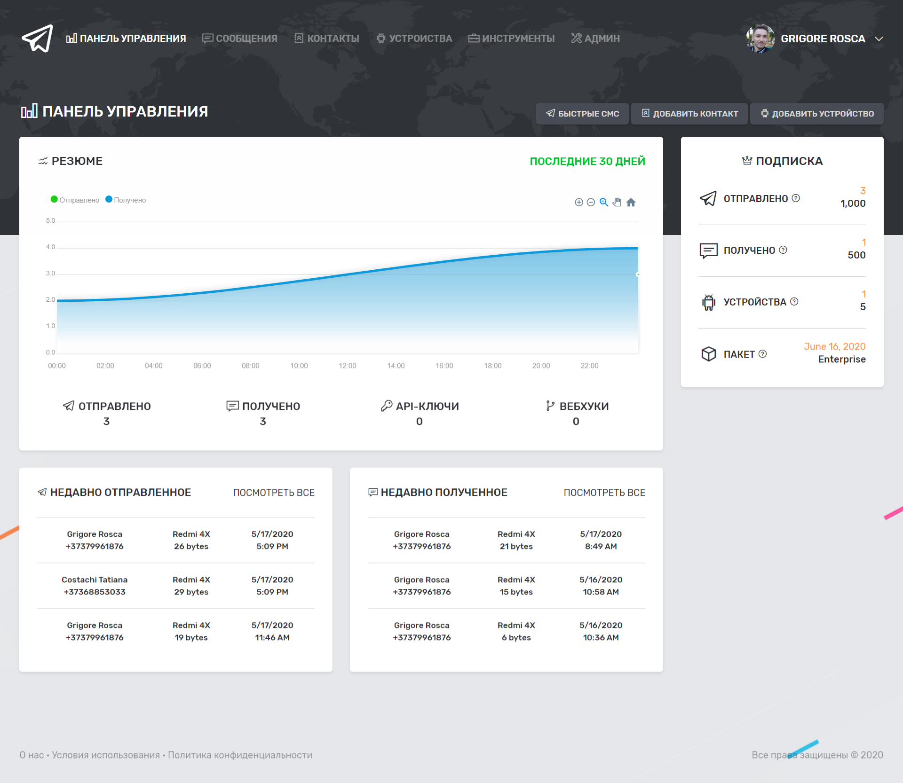Activate the hand panning tool

pos(617,203)
